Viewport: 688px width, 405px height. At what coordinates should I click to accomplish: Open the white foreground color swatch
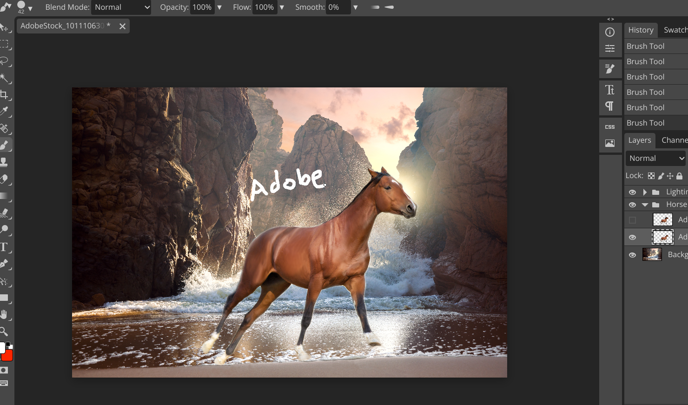click(x=2, y=347)
